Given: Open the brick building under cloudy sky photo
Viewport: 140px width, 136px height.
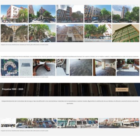Looking at the screenshot, I should [70, 14].
